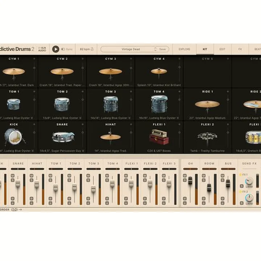
Task: Select the HIHAT cymbal image
Action: click(x=110, y=137)
